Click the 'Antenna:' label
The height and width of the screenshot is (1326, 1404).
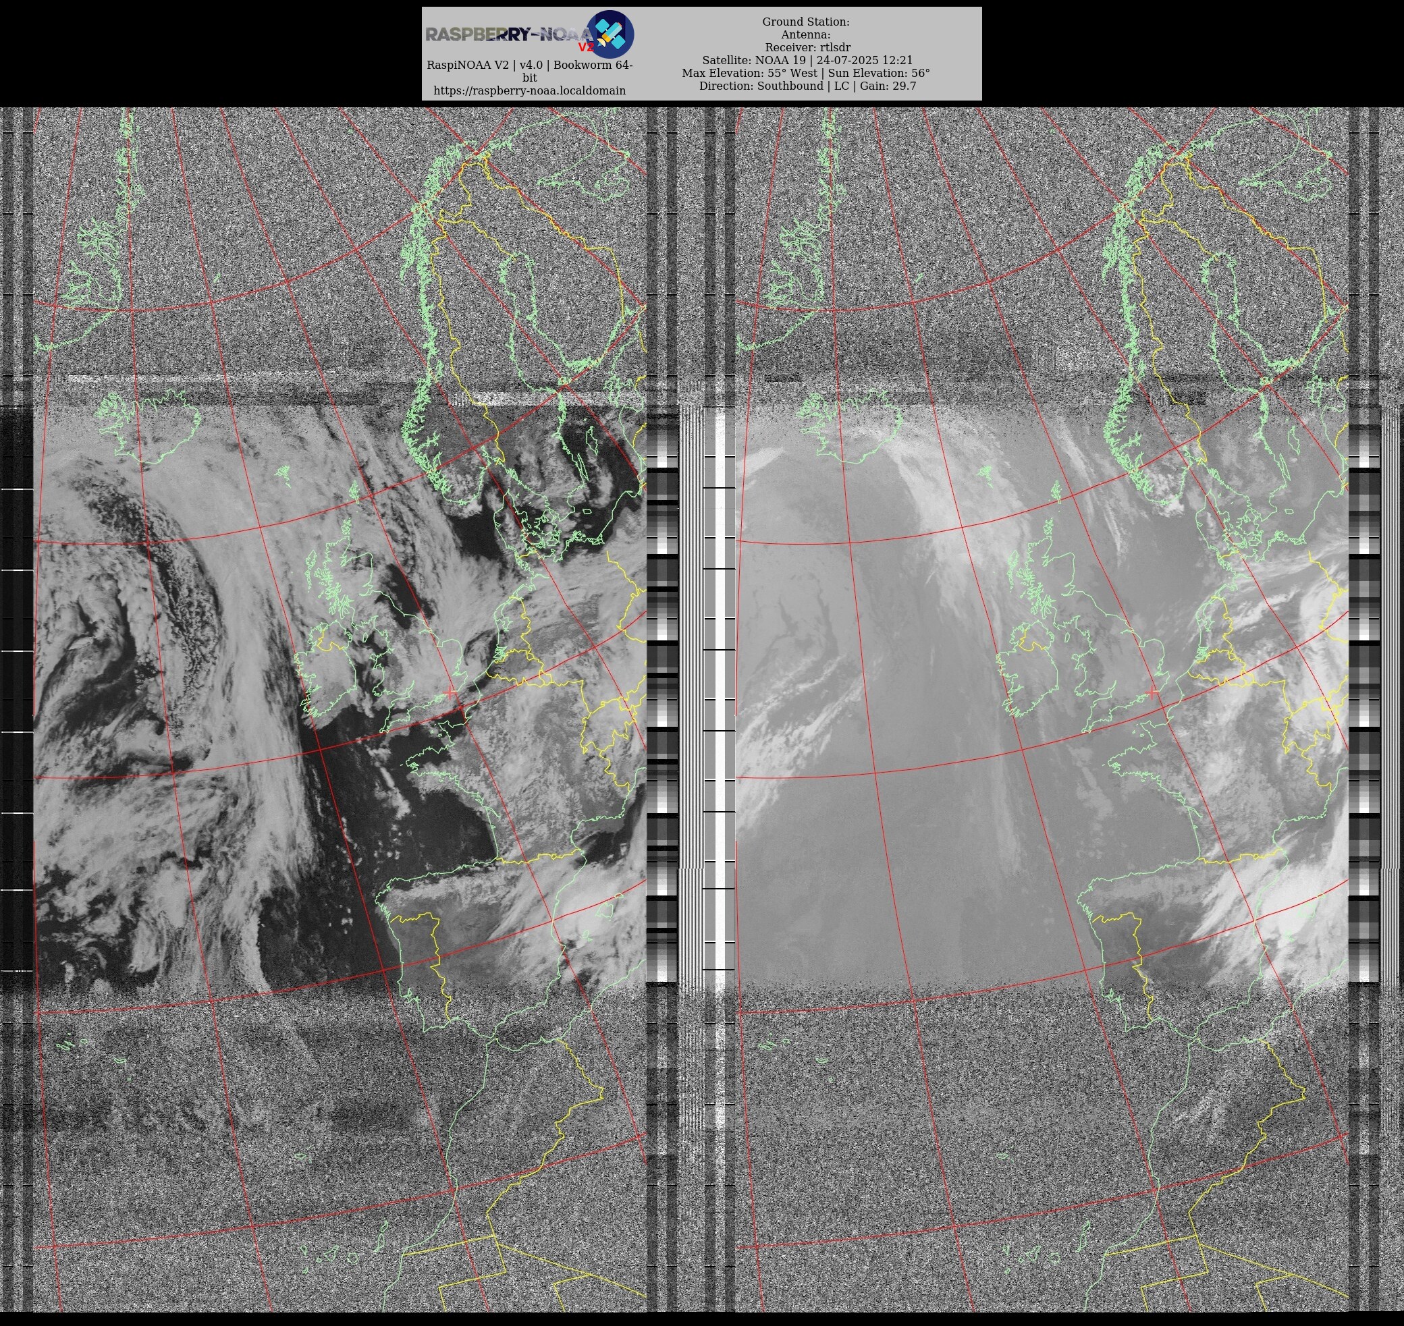tap(806, 34)
